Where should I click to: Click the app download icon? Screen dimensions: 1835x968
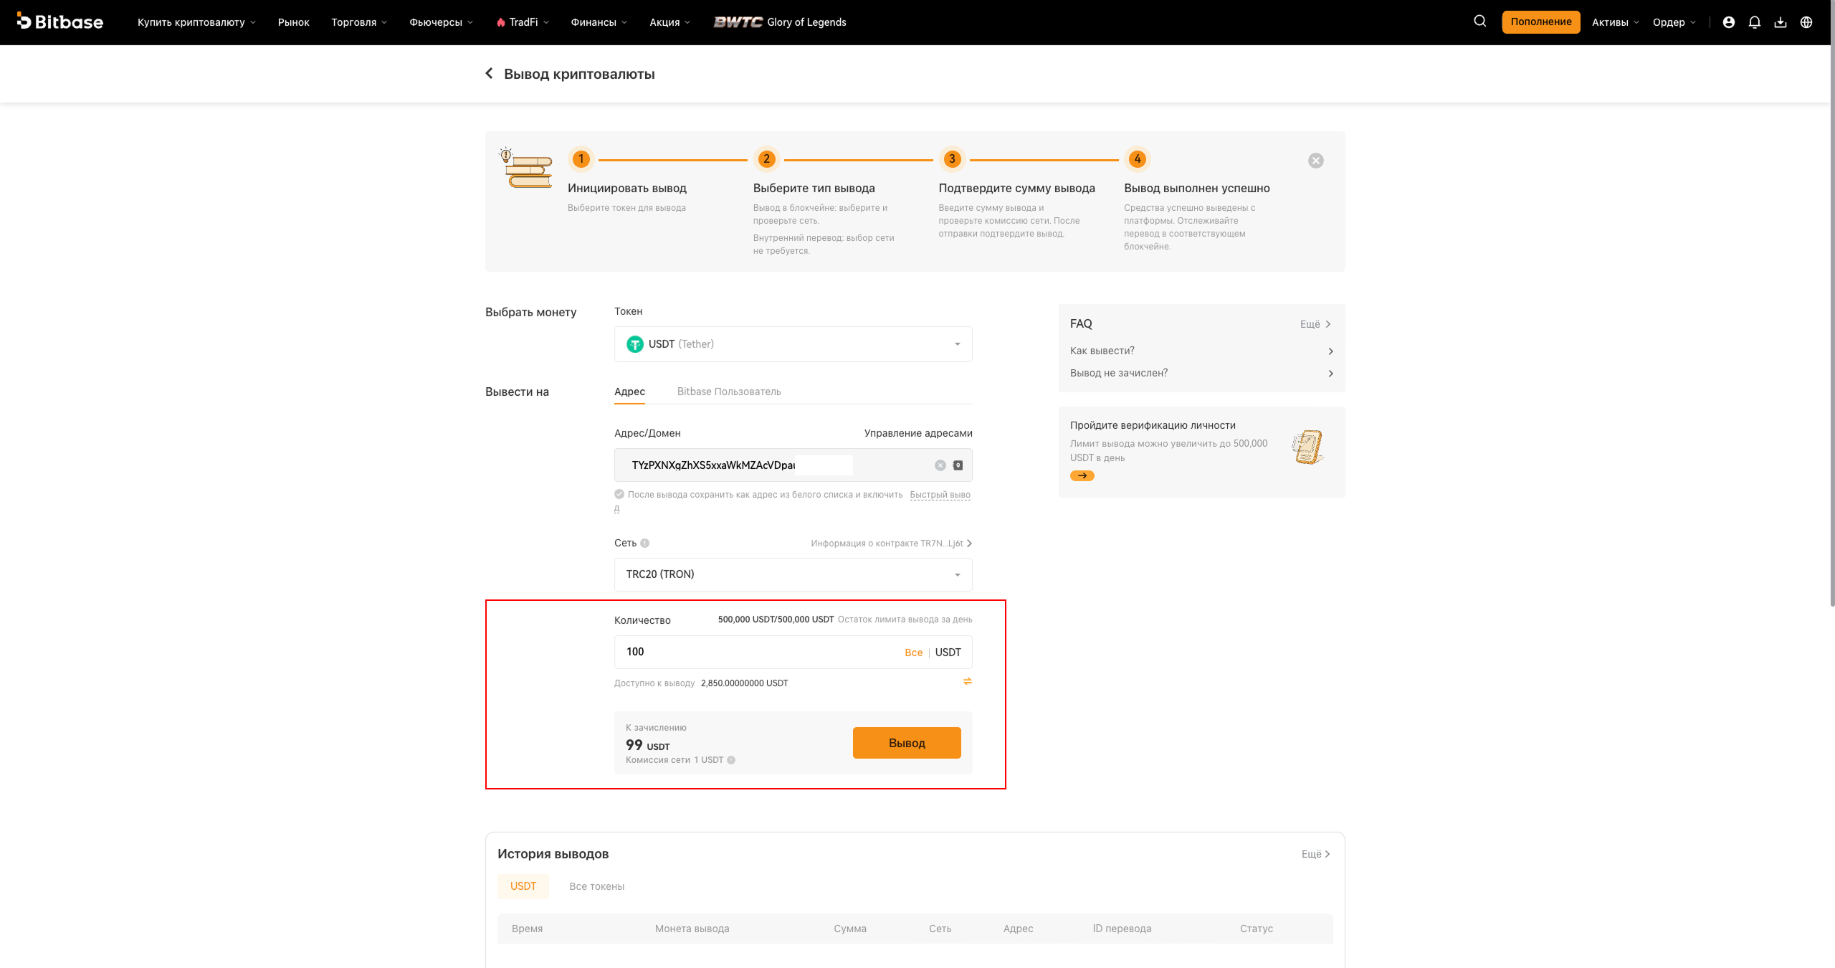coord(1780,22)
